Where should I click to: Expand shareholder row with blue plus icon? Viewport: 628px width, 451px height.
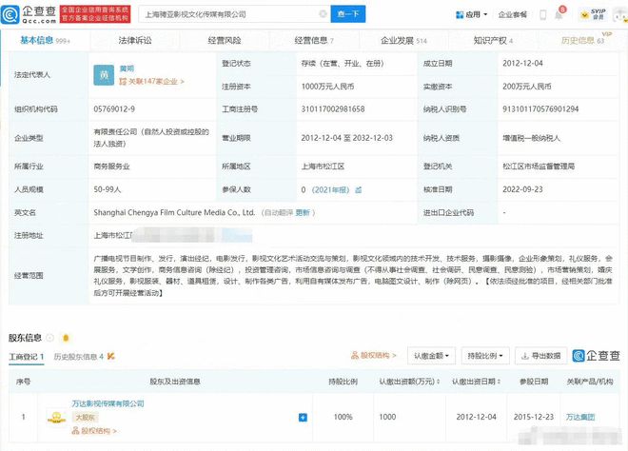point(304,418)
